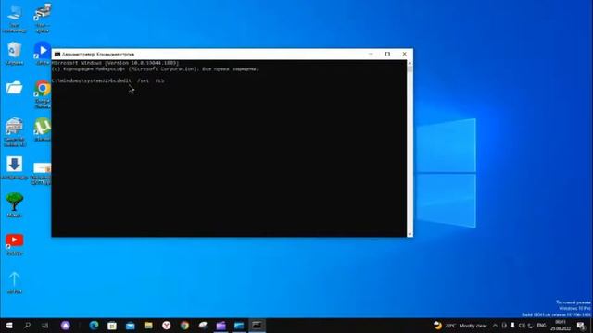
Task: Open the Windows Start menu
Action: 9,326
